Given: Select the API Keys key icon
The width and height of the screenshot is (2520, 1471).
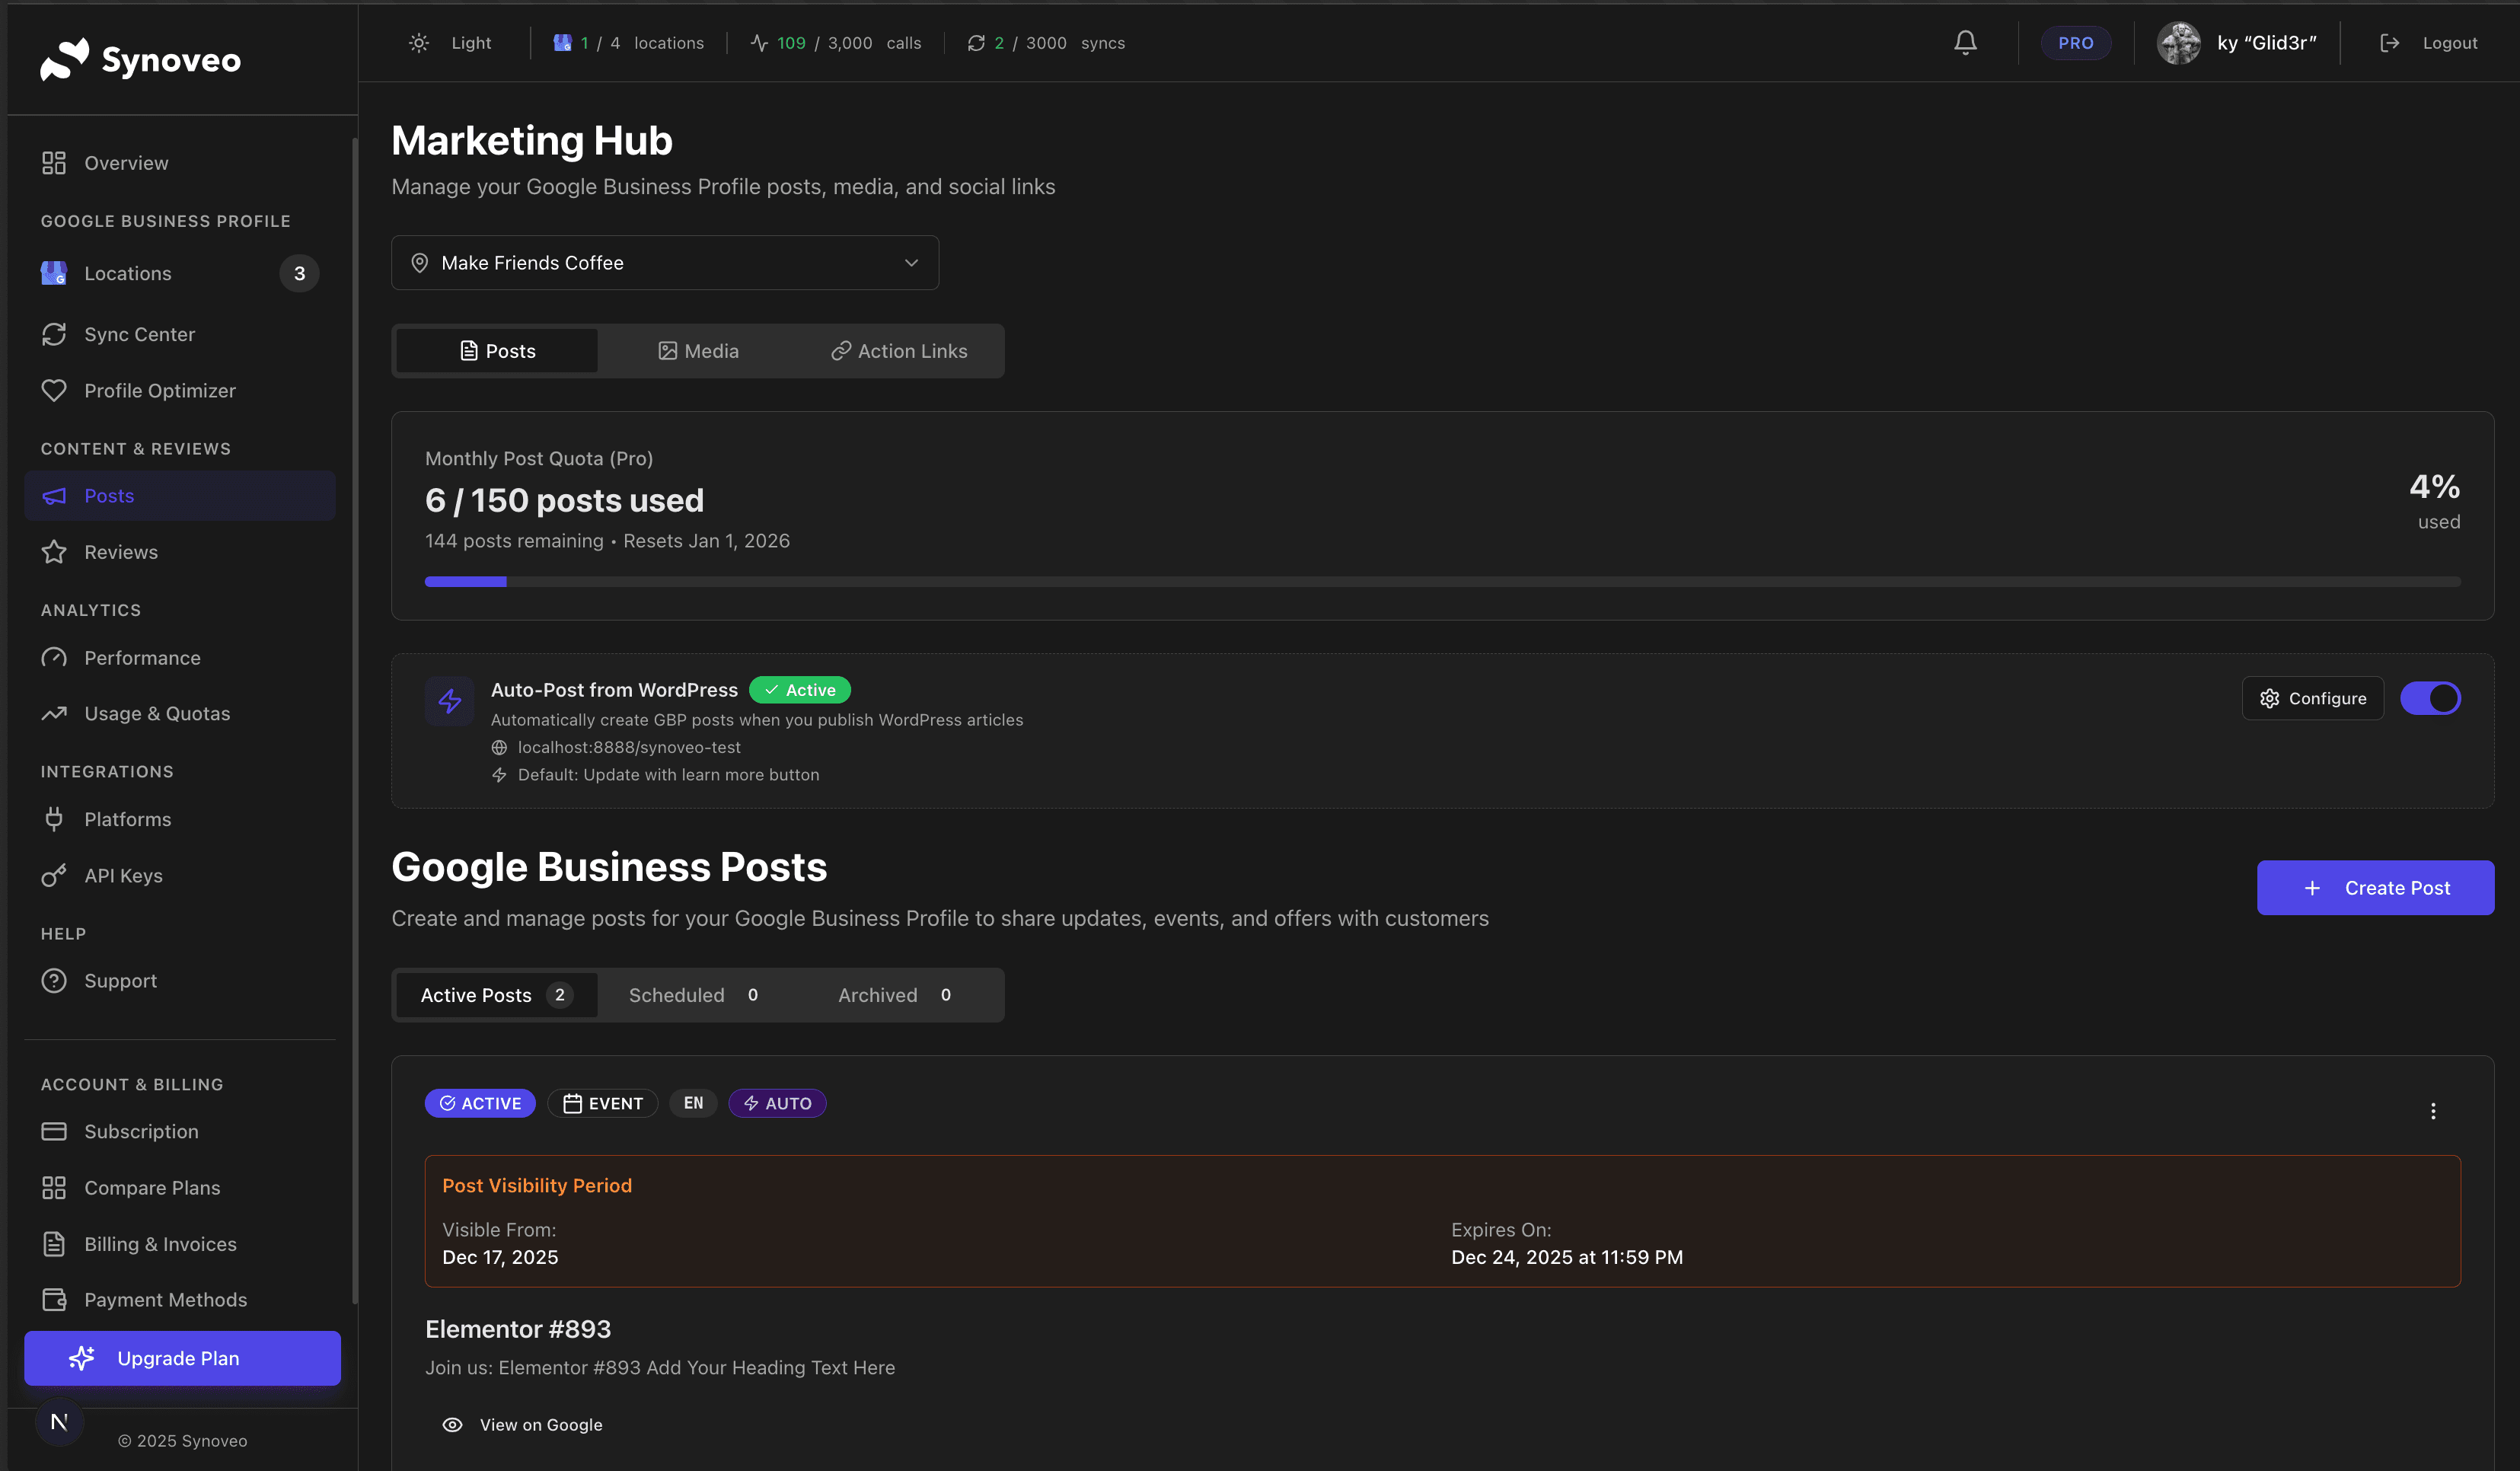Looking at the screenshot, I should coord(54,875).
